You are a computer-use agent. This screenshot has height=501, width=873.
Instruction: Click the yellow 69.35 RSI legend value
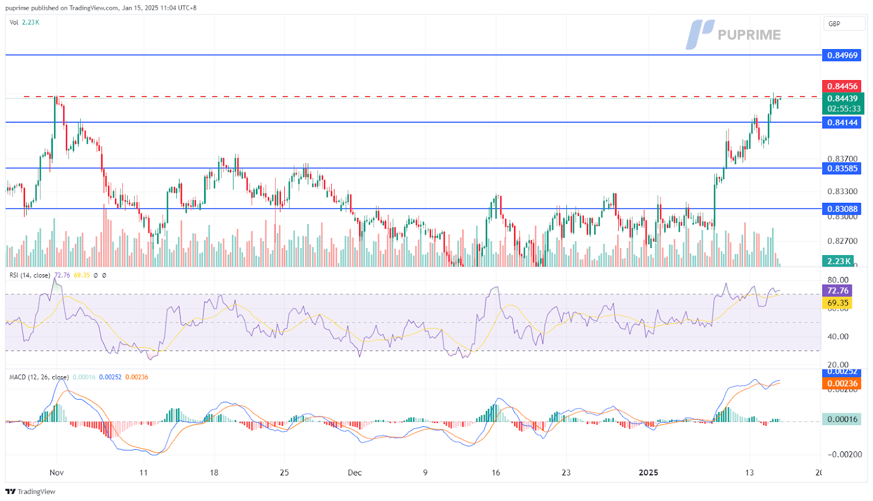tap(82, 275)
